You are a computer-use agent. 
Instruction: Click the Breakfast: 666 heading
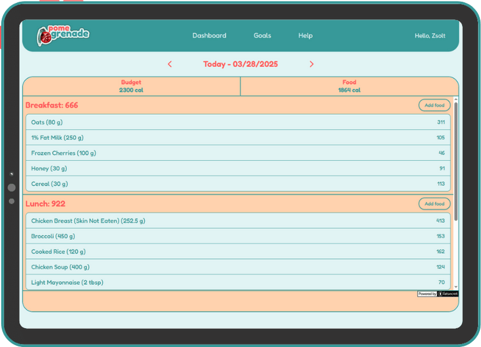(x=51, y=105)
